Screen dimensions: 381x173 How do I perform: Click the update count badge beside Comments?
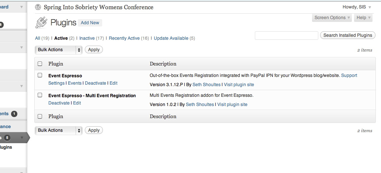click(x=14, y=114)
